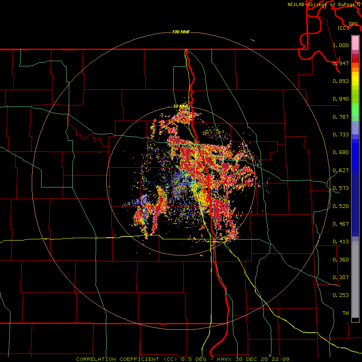
Task: Pick the lavender swatch on the color scale
Action: coord(355,128)
